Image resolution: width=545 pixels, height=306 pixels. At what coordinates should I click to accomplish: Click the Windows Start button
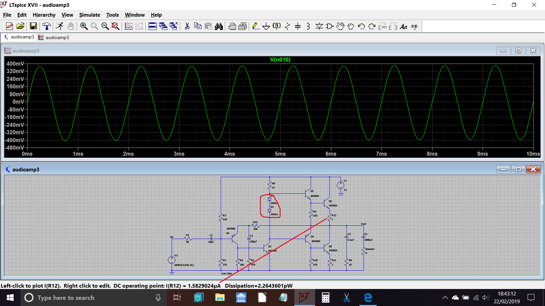pos(10,297)
